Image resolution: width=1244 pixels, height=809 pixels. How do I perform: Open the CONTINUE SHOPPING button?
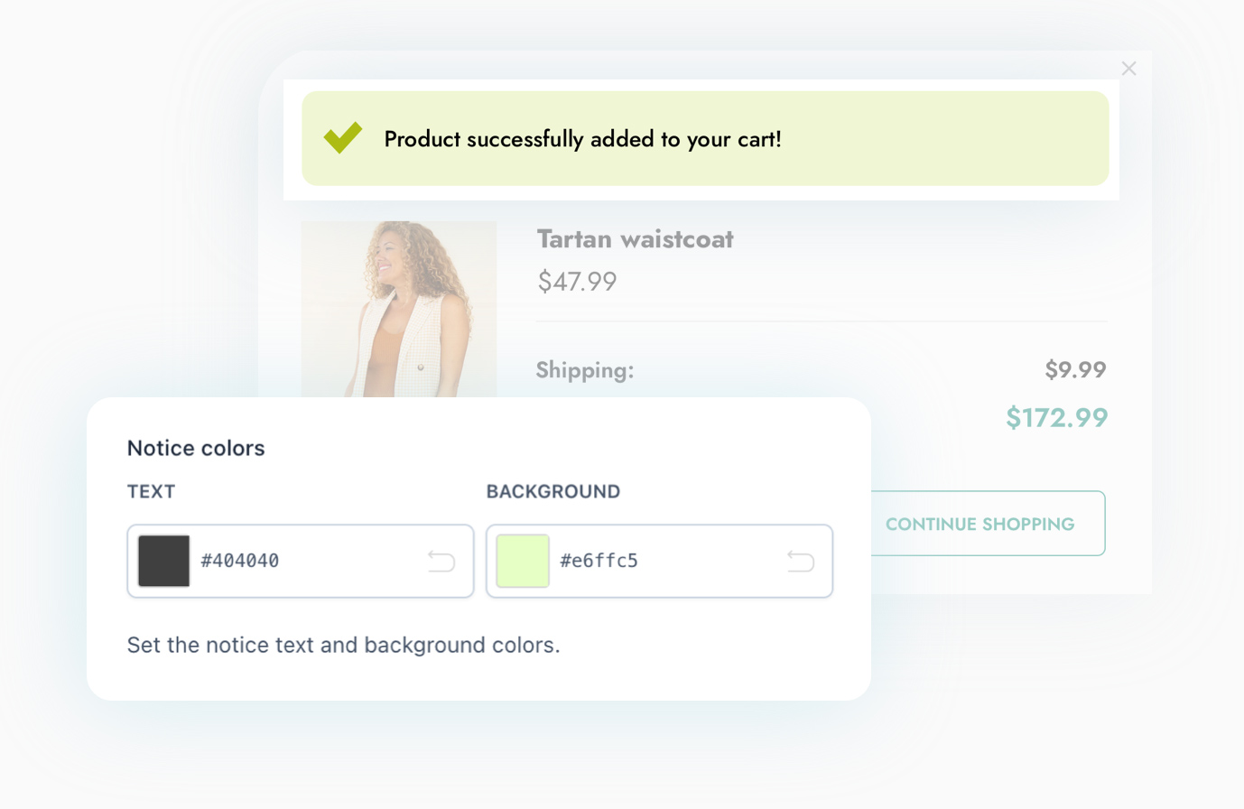pyautogui.click(x=980, y=523)
